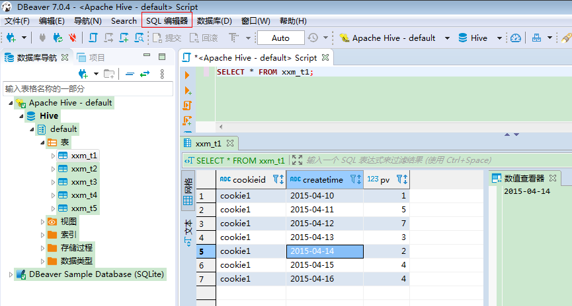Open the 文件(F) menu
The image size is (572, 306).
point(17,20)
